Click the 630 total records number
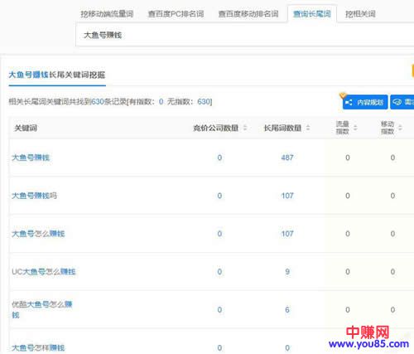Screen dimensions: 414x354 pyautogui.click(x=98, y=102)
